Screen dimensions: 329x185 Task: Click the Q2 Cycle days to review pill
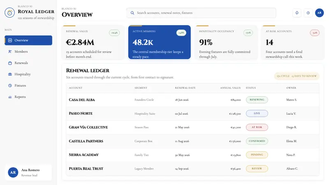click(297, 76)
